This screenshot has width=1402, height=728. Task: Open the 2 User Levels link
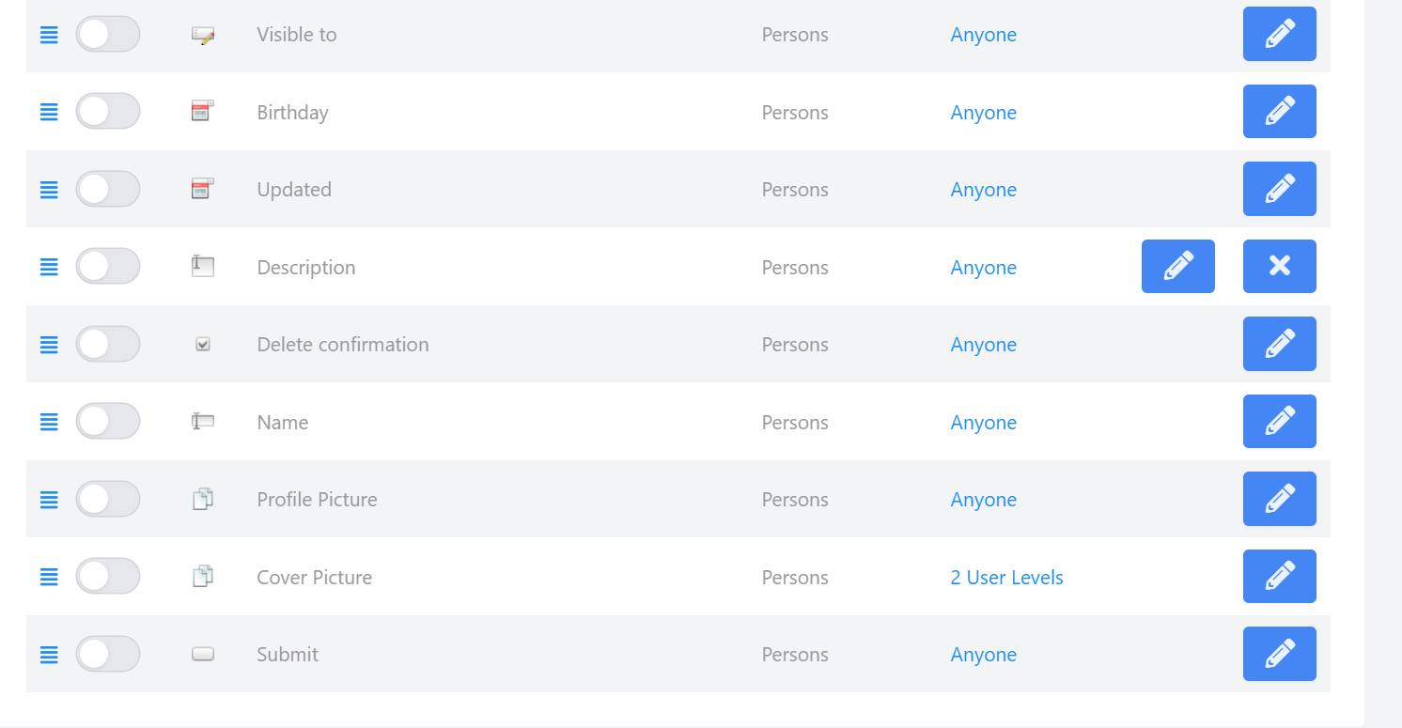tap(1006, 577)
